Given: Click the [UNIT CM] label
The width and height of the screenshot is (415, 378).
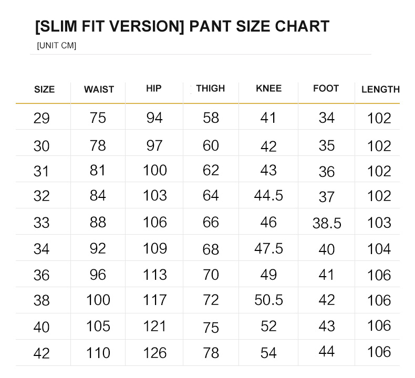Looking at the screenshot, I should pyautogui.click(x=57, y=46).
